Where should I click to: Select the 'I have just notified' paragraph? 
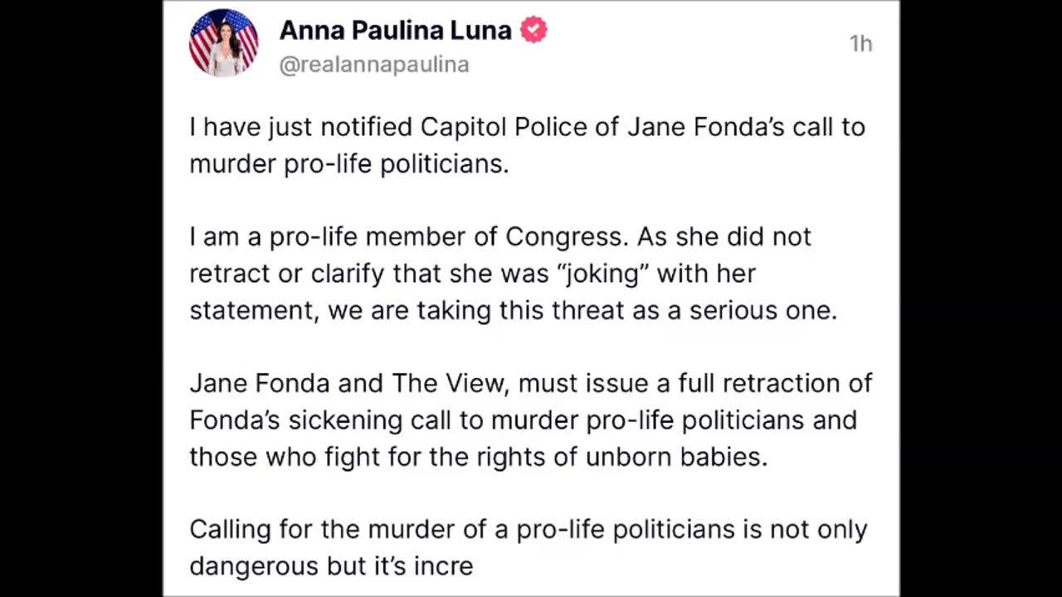pos(527,145)
